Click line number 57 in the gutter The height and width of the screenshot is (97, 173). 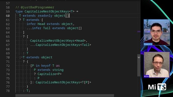[x=8, y=3]
